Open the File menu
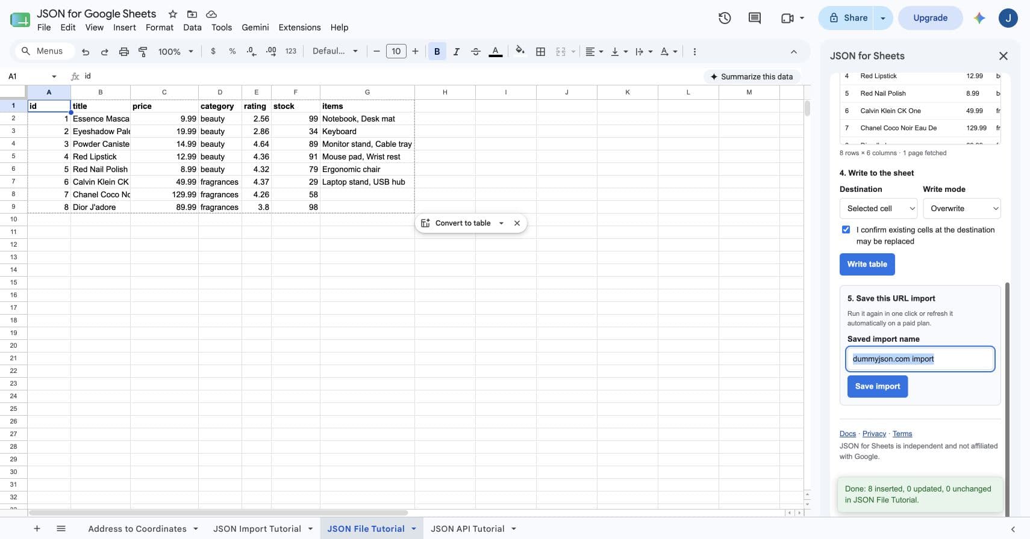Viewport: 1030px width, 539px height. 44,28
